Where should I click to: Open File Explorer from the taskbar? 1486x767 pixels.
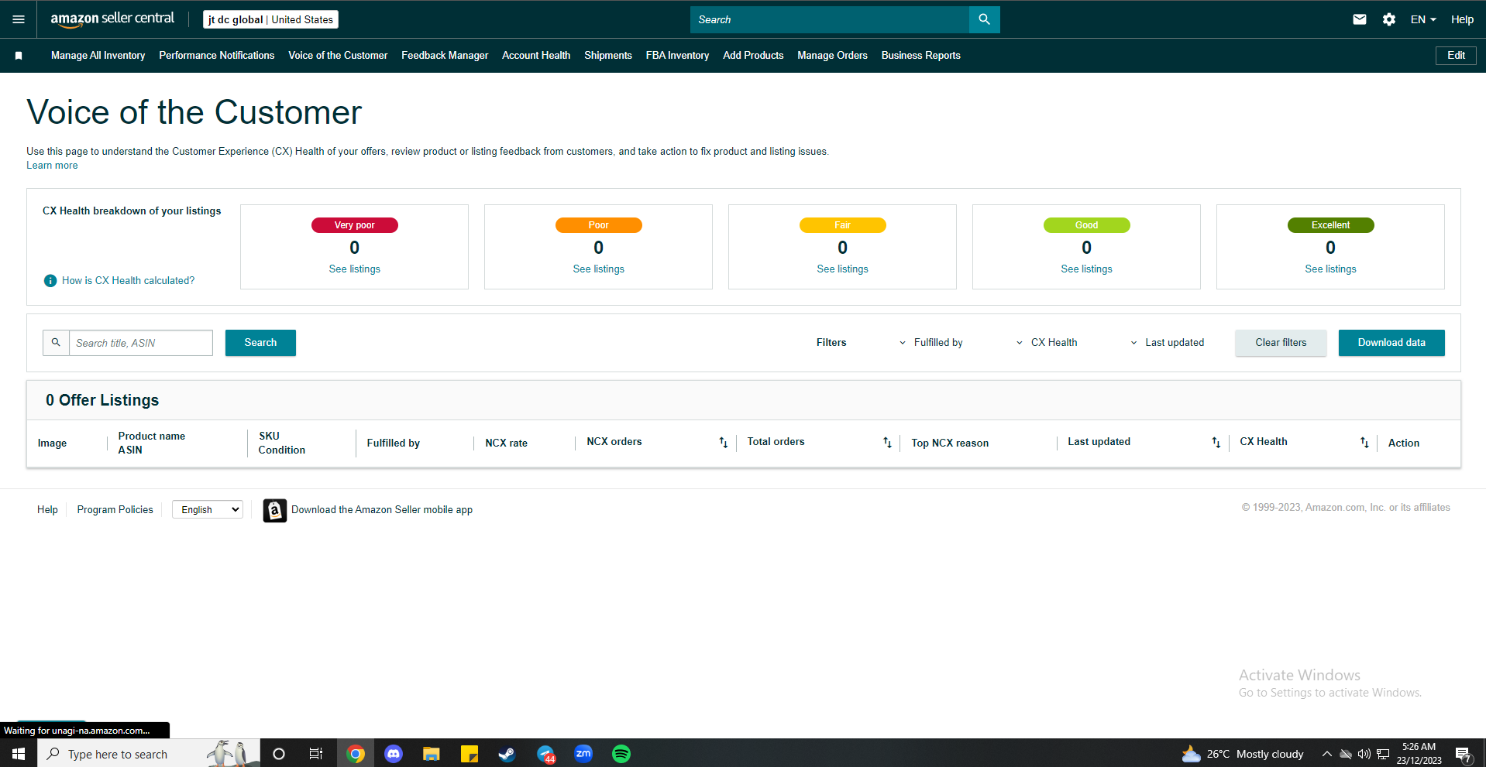point(432,754)
